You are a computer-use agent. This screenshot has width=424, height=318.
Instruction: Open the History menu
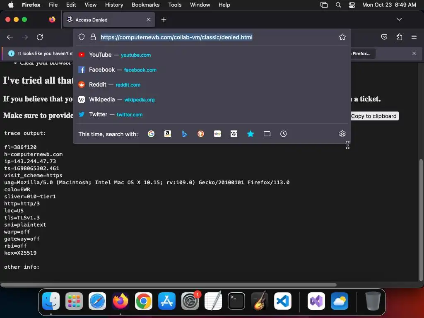[114, 5]
